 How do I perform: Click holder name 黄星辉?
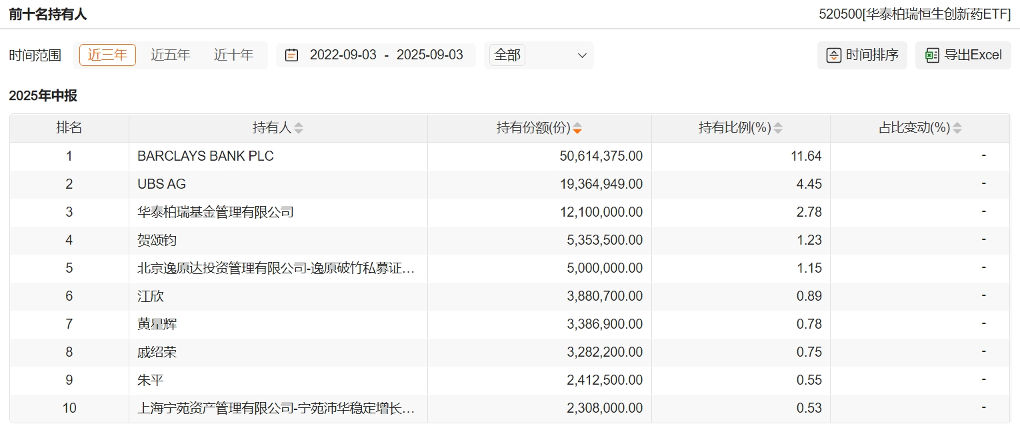(157, 324)
